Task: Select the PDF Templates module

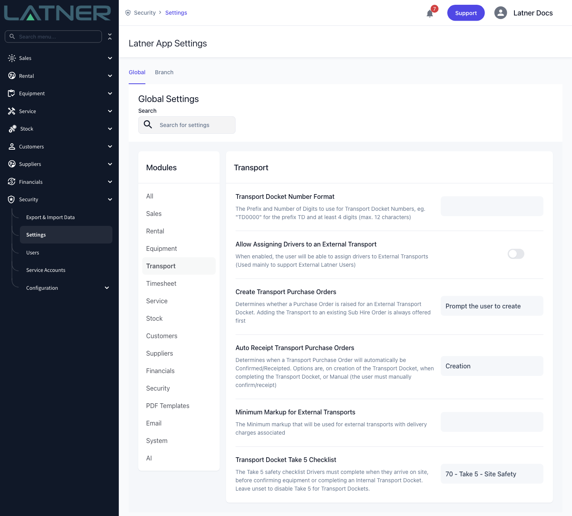Action: click(179, 406)
